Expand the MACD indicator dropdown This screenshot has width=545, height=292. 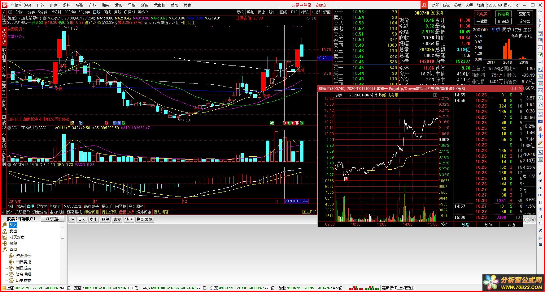coord(10,165)
